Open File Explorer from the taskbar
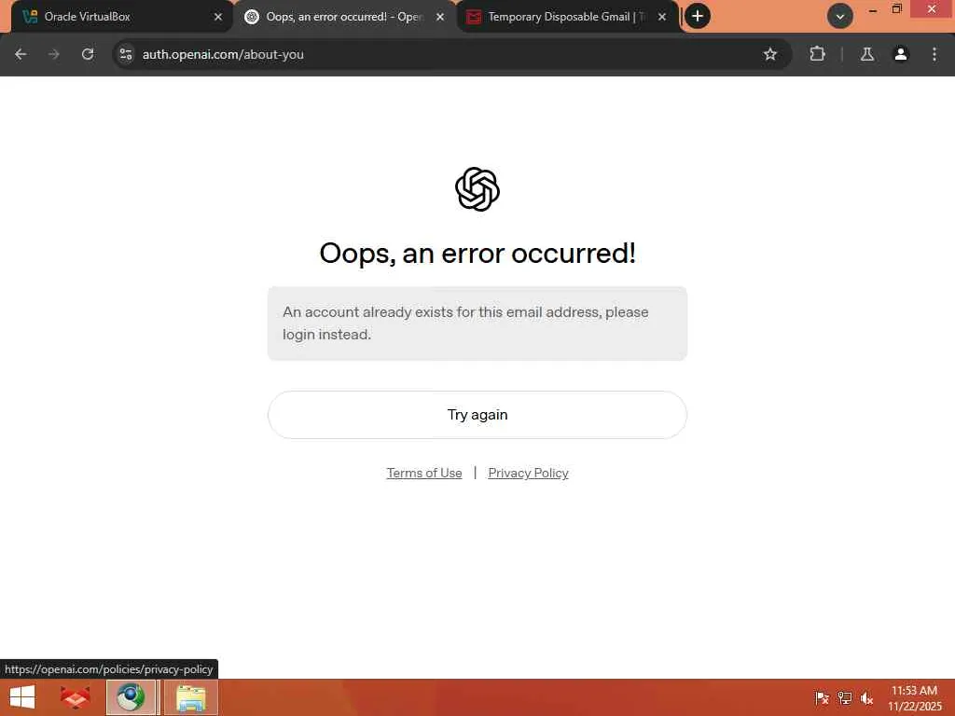This screenshot has width=955, height=716. pos(190,697)
